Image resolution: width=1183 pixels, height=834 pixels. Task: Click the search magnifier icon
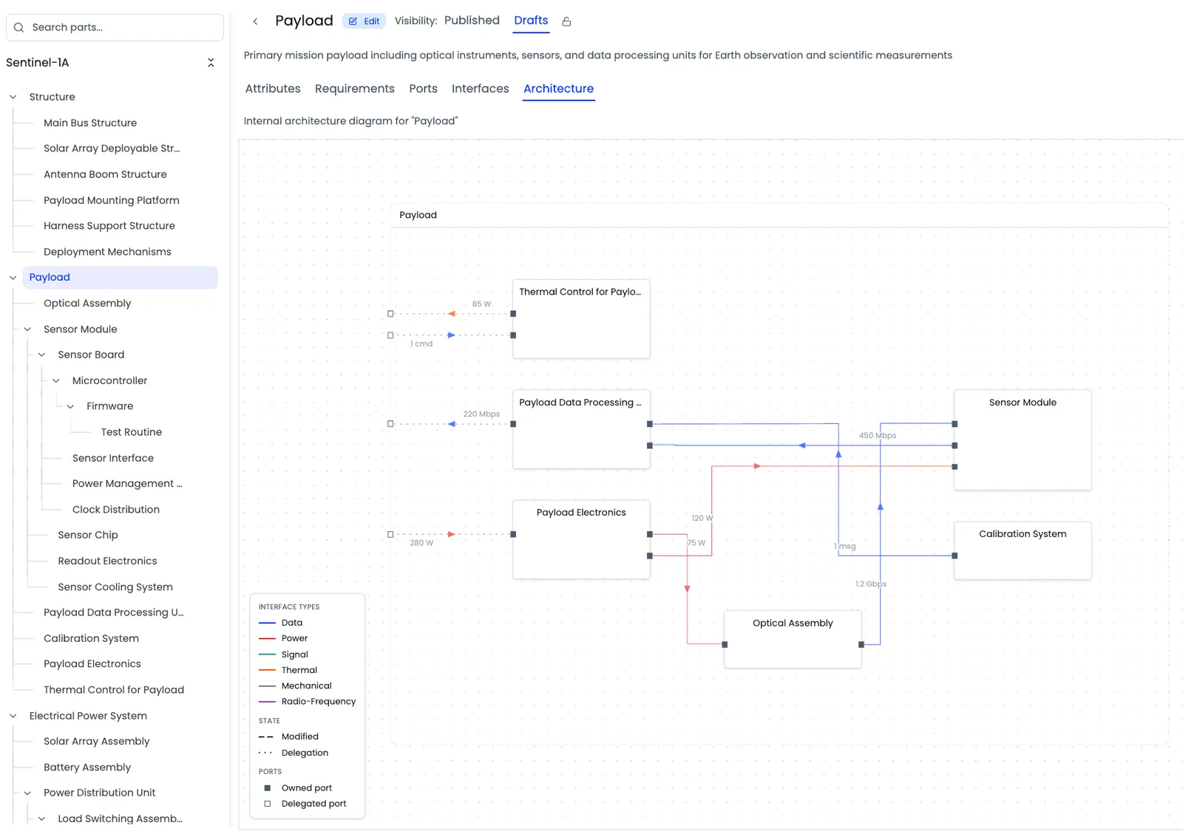point(19,27)
